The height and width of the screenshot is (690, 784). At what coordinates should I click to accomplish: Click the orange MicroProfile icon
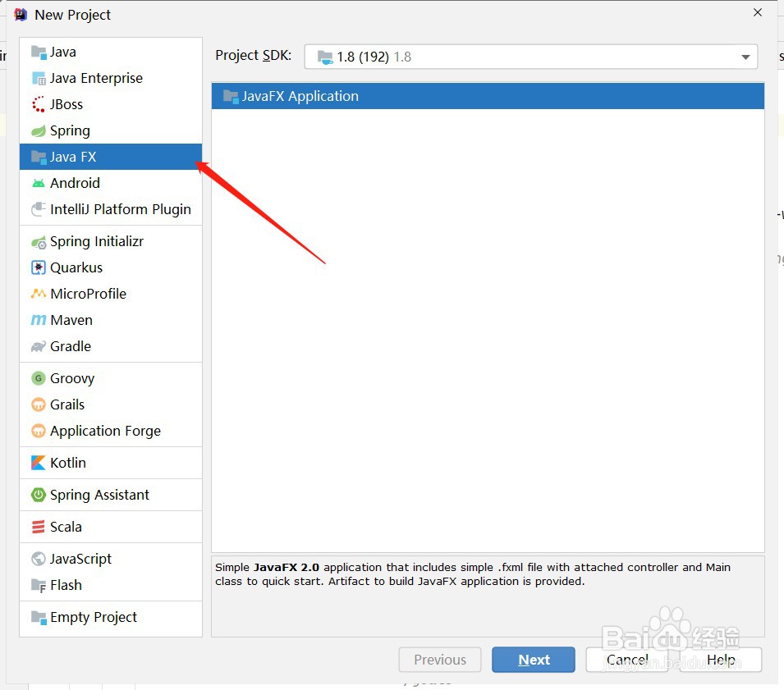pyautogui.click(x=39, y=294)
